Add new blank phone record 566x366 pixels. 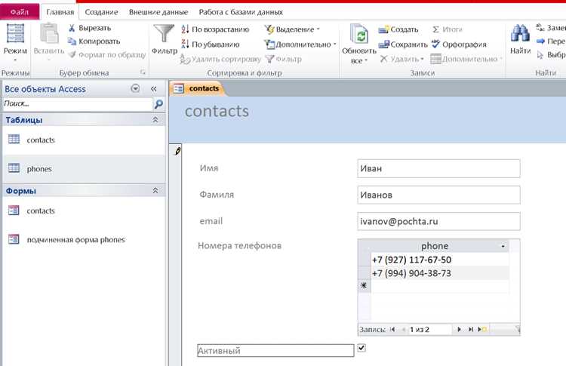tap(482, 329)
